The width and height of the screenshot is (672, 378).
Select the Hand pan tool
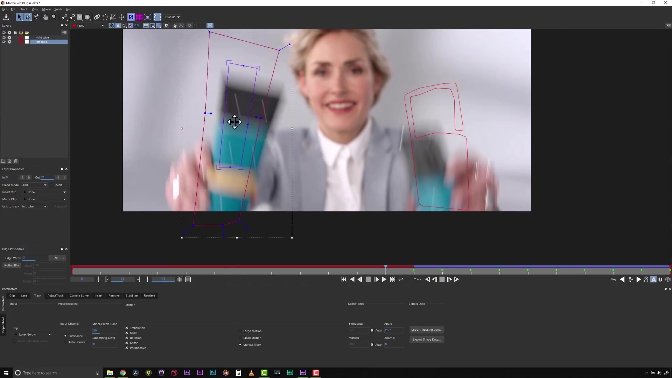(45, 17)
